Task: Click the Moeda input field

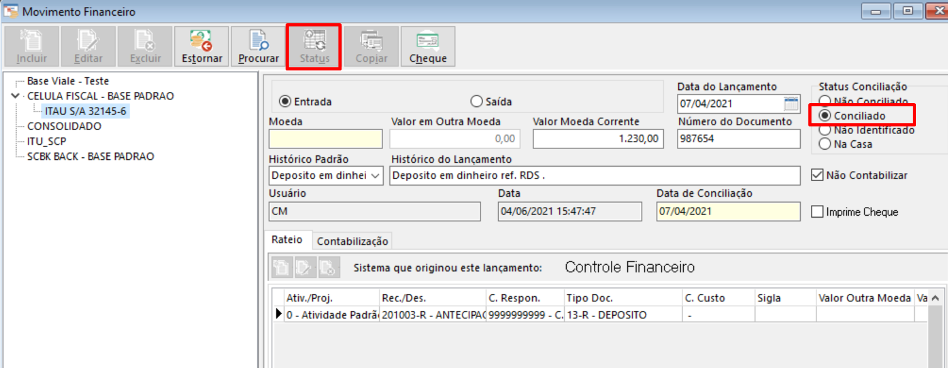Action: point(325,139)
